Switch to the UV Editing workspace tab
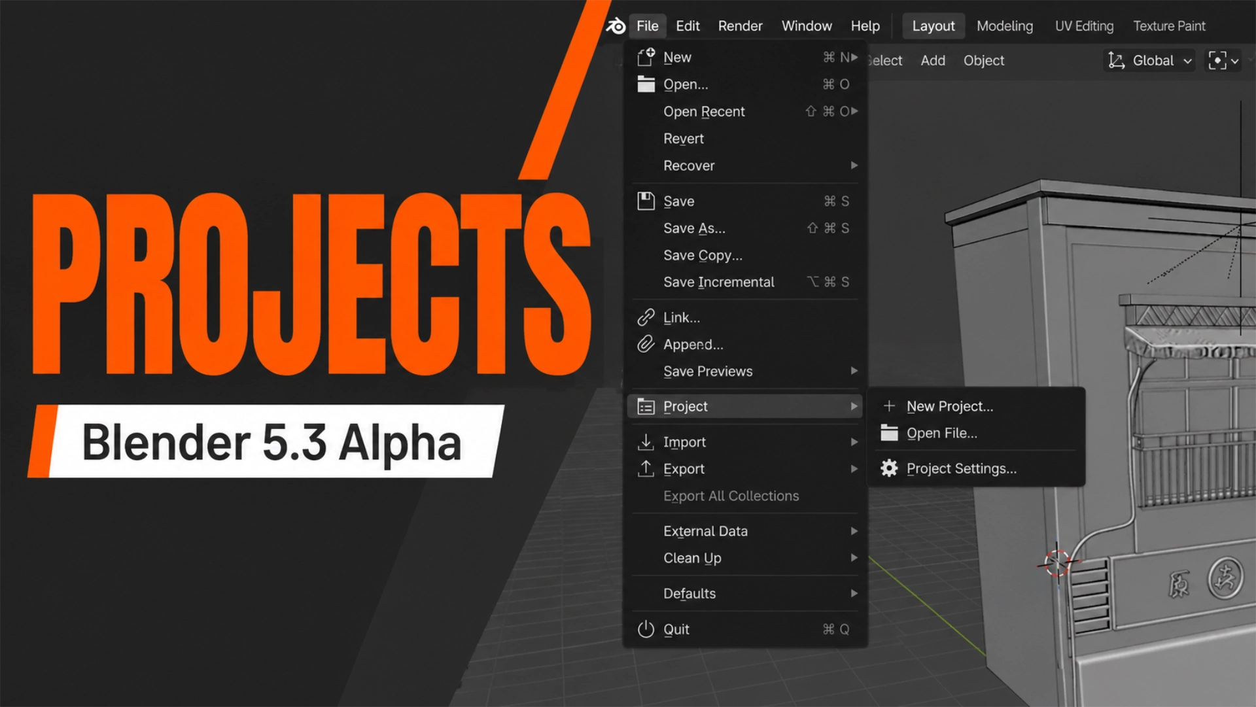The image size is (1256, 707). pos(1084,26)
